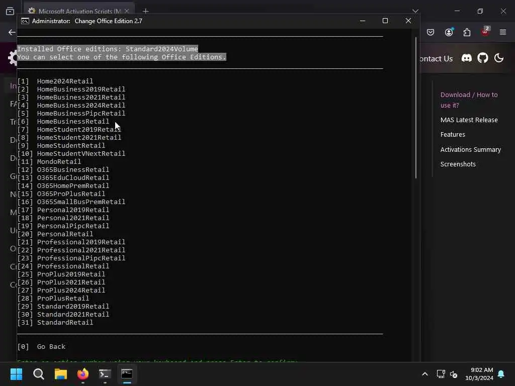Open the Windows Start button
The width and height of the screenshot is (515, 386).
(x=17, y=374)
